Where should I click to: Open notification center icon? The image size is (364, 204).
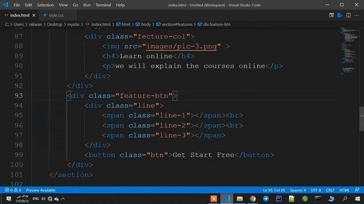click(9, 199)
